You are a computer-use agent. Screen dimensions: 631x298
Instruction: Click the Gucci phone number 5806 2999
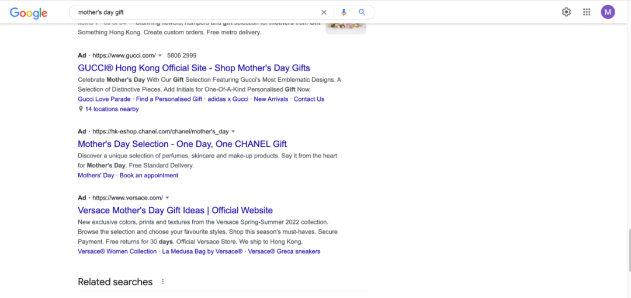tap(182, 55)
